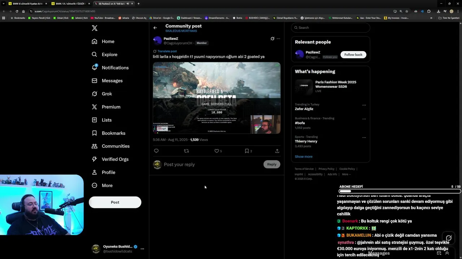The height and width of the screenshot is (259, 462).
Task: Bookmark this page with star icon
Action: (407, 11)
